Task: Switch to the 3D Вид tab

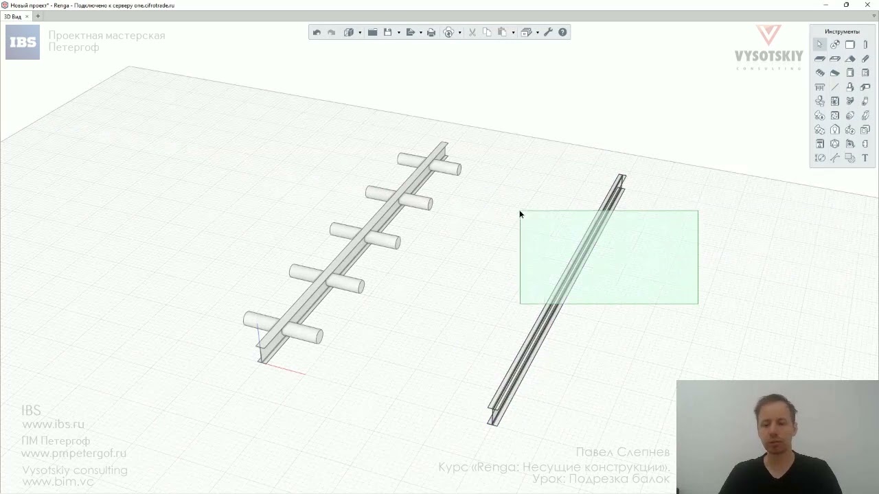Action: tap(12, 16)
